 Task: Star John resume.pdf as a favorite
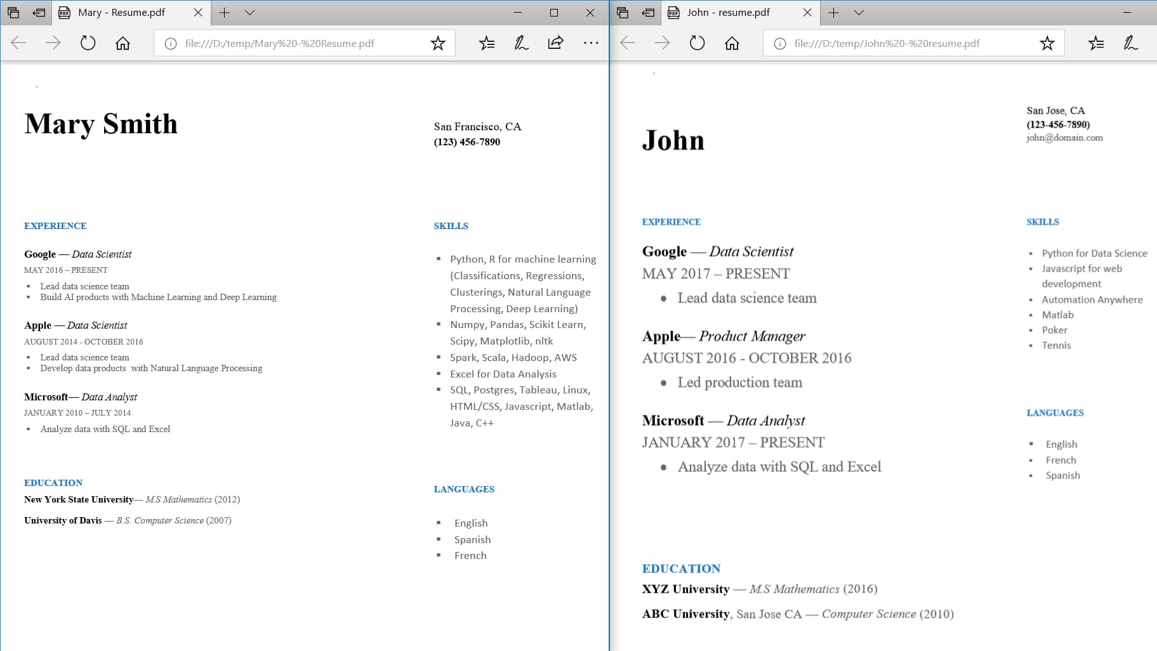point(1047,43)
